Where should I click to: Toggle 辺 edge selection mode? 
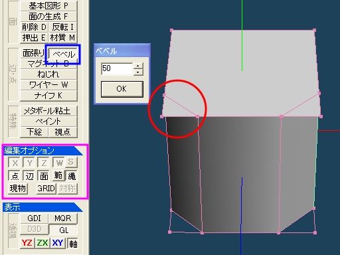click(29, 176)
